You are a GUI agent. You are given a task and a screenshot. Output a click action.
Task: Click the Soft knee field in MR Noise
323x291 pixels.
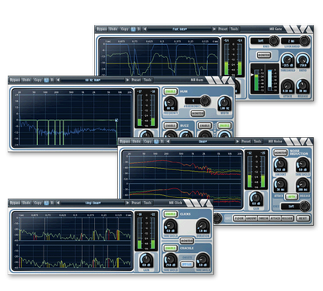291,207
